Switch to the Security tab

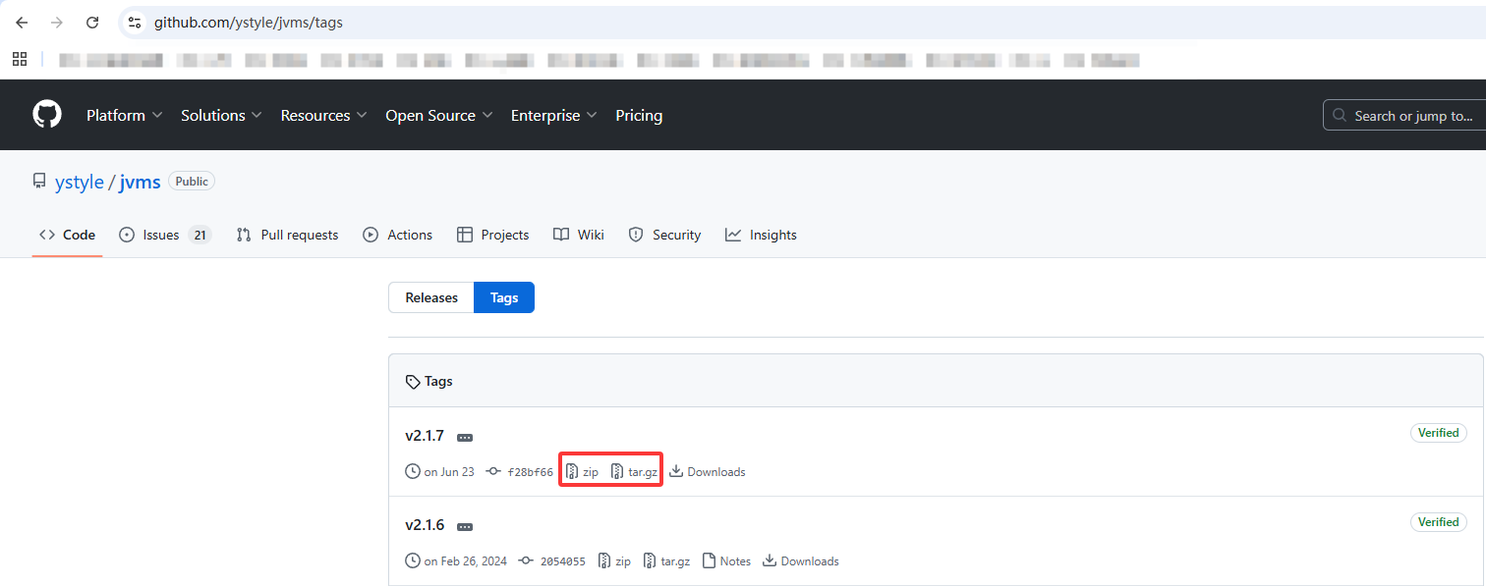[x=664, y=235]
